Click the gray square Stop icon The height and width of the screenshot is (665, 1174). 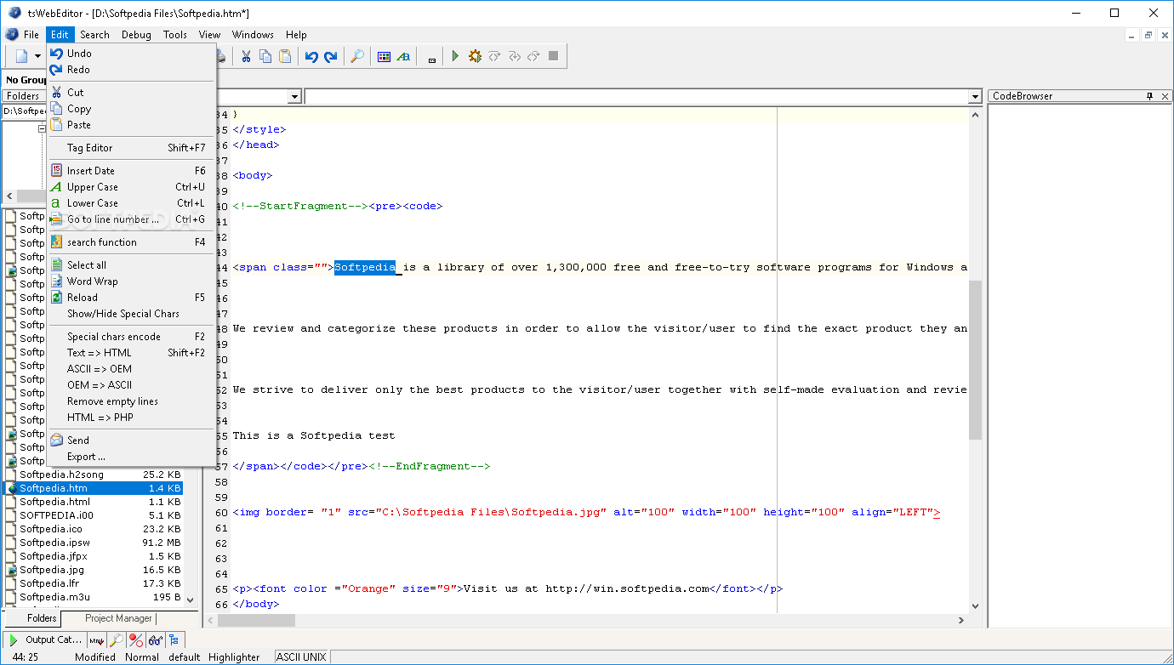tap(553, 56)
